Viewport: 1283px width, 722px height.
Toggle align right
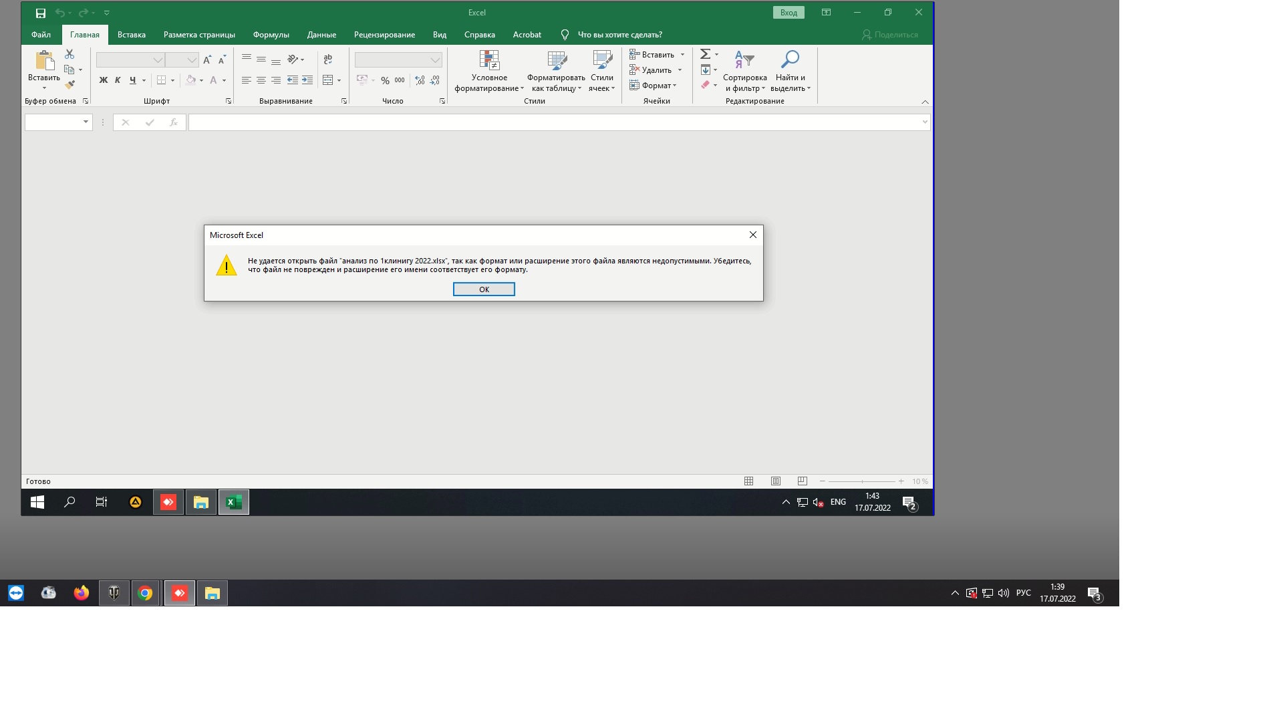point(276,80)
